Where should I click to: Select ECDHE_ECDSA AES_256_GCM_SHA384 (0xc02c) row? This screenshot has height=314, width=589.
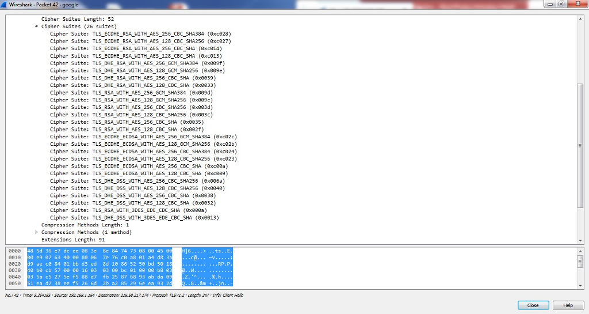coord(143,137)
